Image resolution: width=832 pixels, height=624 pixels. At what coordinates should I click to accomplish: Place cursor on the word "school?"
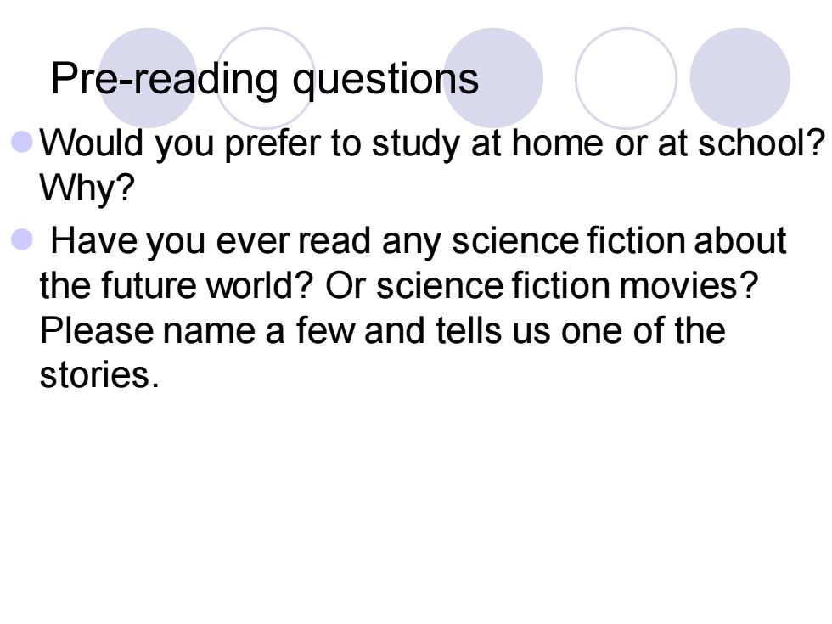(x=762, y=143)
